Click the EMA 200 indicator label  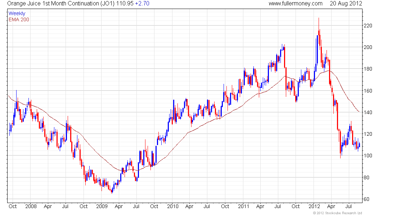coord(19,19)
